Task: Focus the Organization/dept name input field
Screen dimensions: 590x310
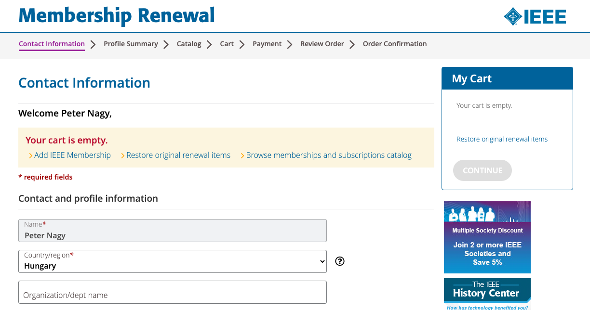Action: pos(173,292)
